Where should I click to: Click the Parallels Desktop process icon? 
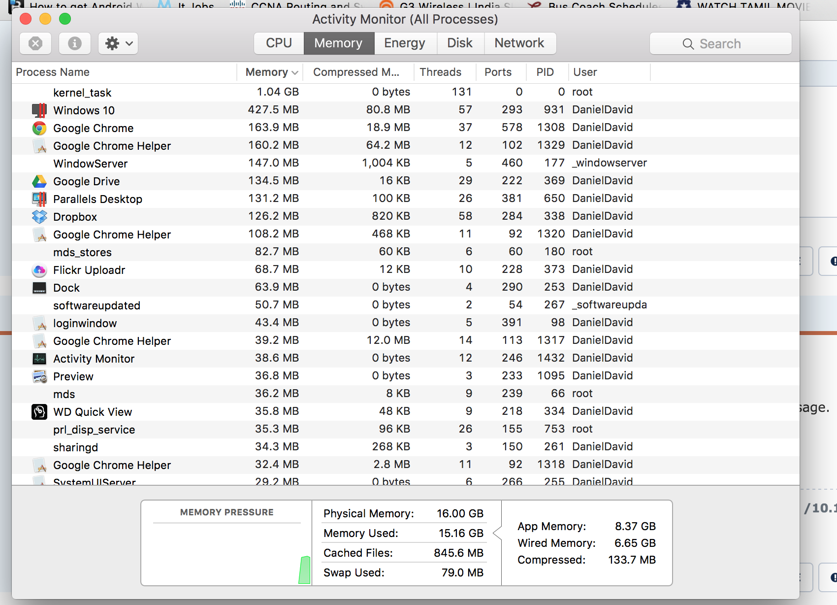coord(39,199)
